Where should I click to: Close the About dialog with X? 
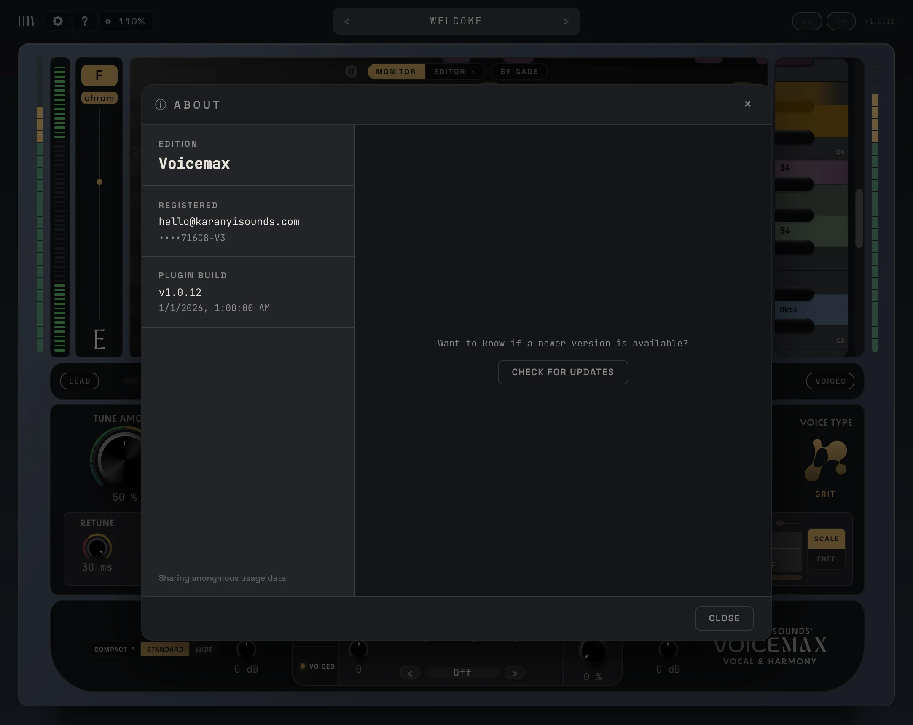747,104
